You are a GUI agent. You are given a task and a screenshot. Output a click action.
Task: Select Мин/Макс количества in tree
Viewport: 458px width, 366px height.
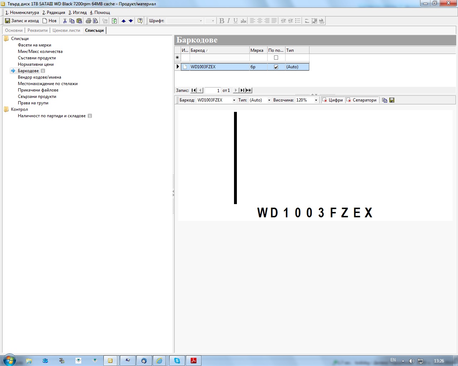coord(40,51)
